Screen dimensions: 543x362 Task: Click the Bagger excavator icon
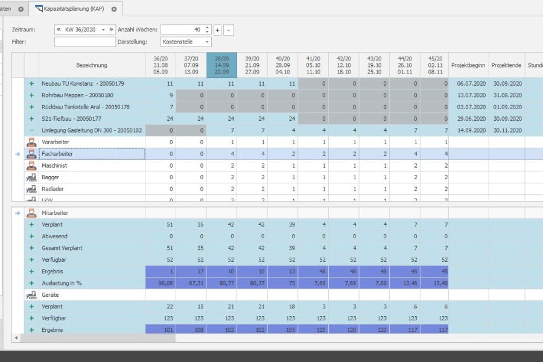31,177
